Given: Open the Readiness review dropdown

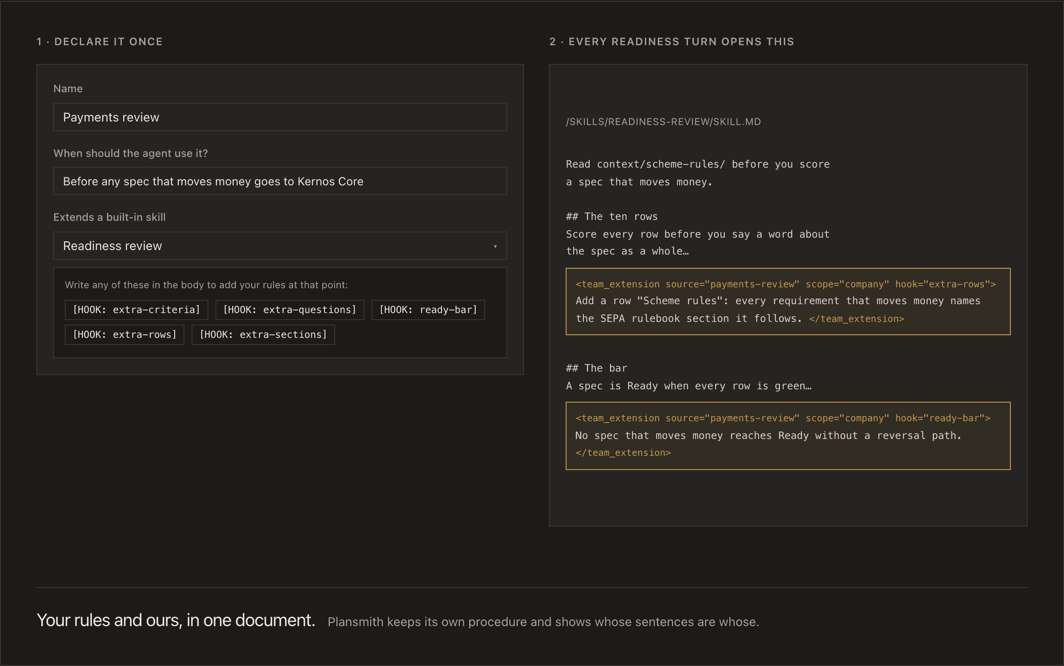Looking at the screenshot, I should tap(280, 246).
